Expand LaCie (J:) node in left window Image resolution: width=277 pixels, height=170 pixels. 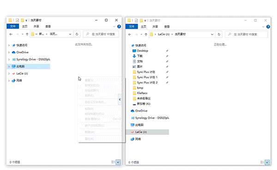tap(9, 73)
